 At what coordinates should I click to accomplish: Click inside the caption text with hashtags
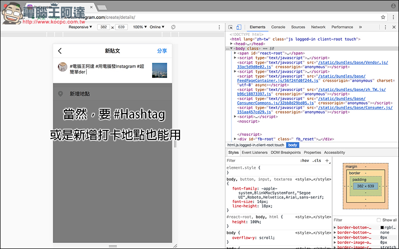(x=107, y=69)
